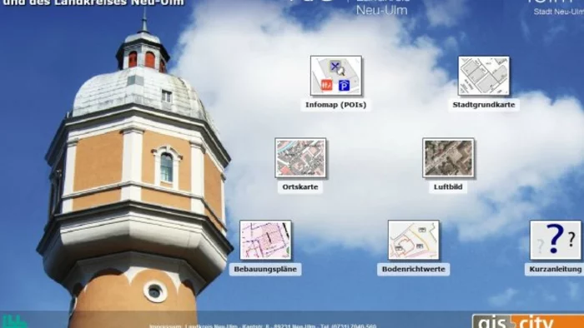Open the Kurzanleitung question mark icon

[556, 240]
